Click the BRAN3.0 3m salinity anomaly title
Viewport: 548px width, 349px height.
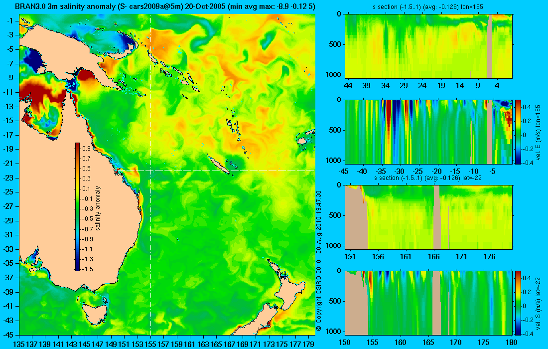[x=164, y=6]
